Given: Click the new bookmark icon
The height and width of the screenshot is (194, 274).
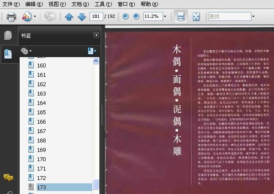Looking at the screenshot, I should coord(92,51).
